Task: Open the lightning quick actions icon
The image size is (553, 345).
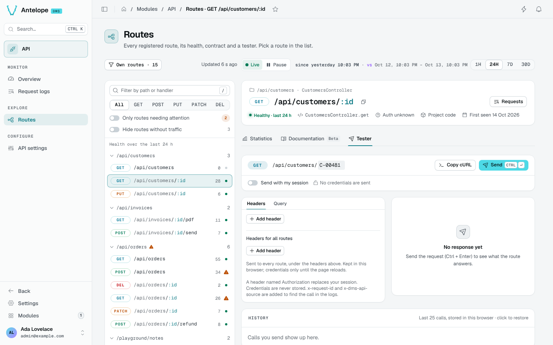Action: coord(524,9)
